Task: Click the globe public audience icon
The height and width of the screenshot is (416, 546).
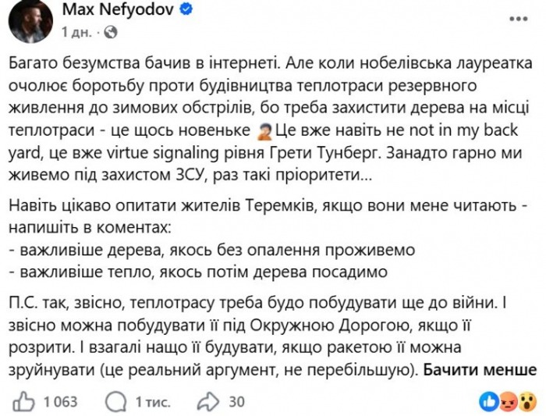Action: [x=111, y=33]
